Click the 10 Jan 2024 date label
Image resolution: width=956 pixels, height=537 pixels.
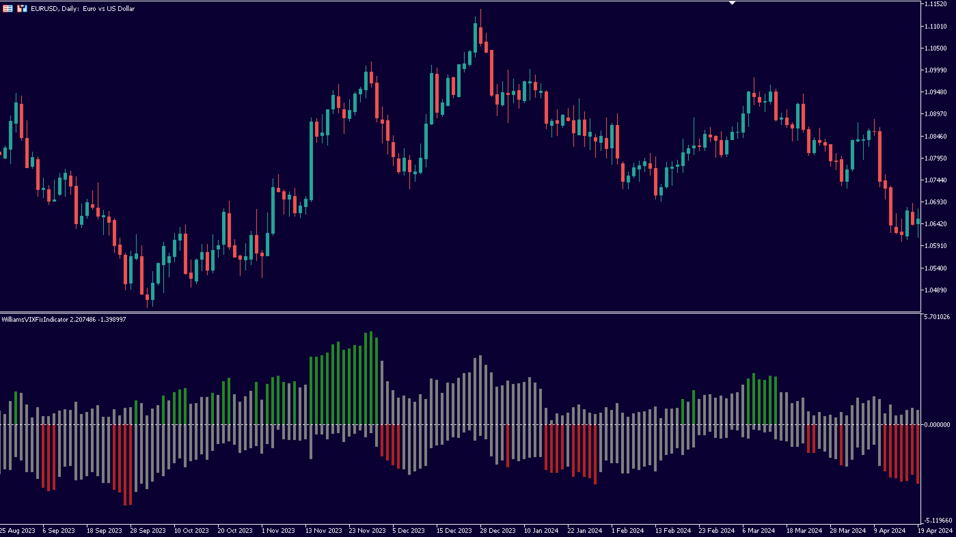click(541, 530)
